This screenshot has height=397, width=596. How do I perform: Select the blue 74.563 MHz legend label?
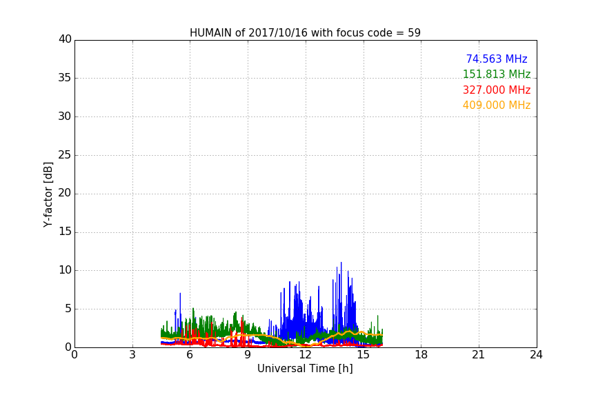pyautogui.click(x=497, y=59)
